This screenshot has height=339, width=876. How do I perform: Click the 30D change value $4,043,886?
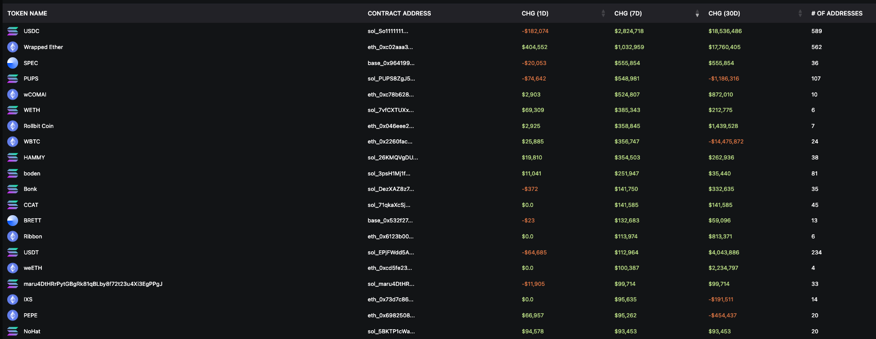[724, 252]
